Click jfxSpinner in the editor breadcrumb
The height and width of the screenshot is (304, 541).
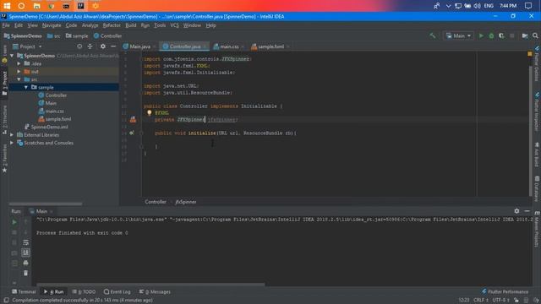tap(186, 202)
